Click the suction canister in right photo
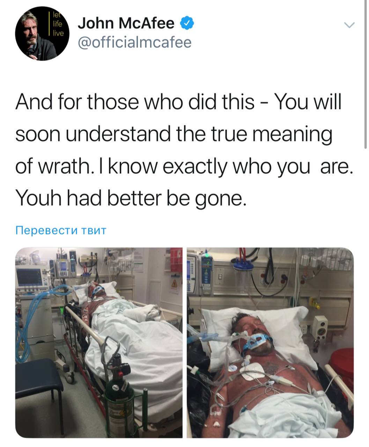This screenshot has height=447, width=369. coord(243,275)
